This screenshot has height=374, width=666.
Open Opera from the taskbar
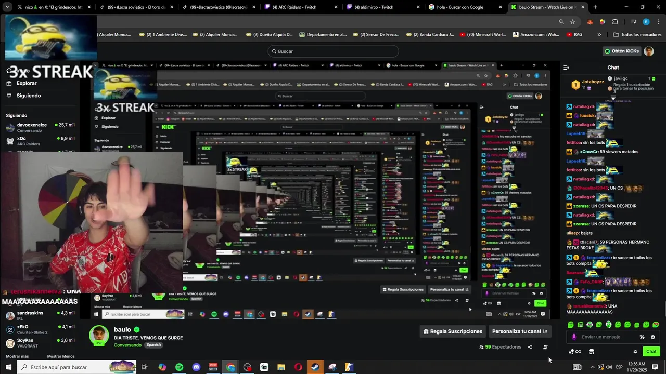pyautogui.click(x=298, y=367)
